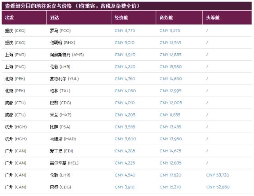Click business fare CNY 14,850 to Montreal
Image resolution: width=254 pixels, height=196 pixels.
pyautogui.click(x=171, y=79)
